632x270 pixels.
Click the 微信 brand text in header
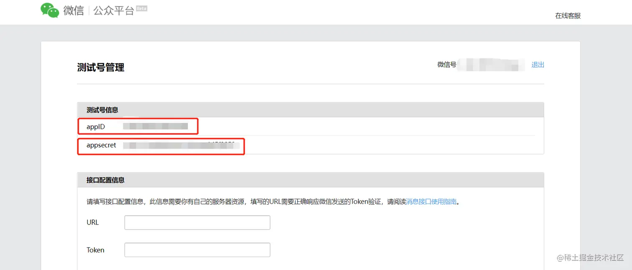point(74,10)
